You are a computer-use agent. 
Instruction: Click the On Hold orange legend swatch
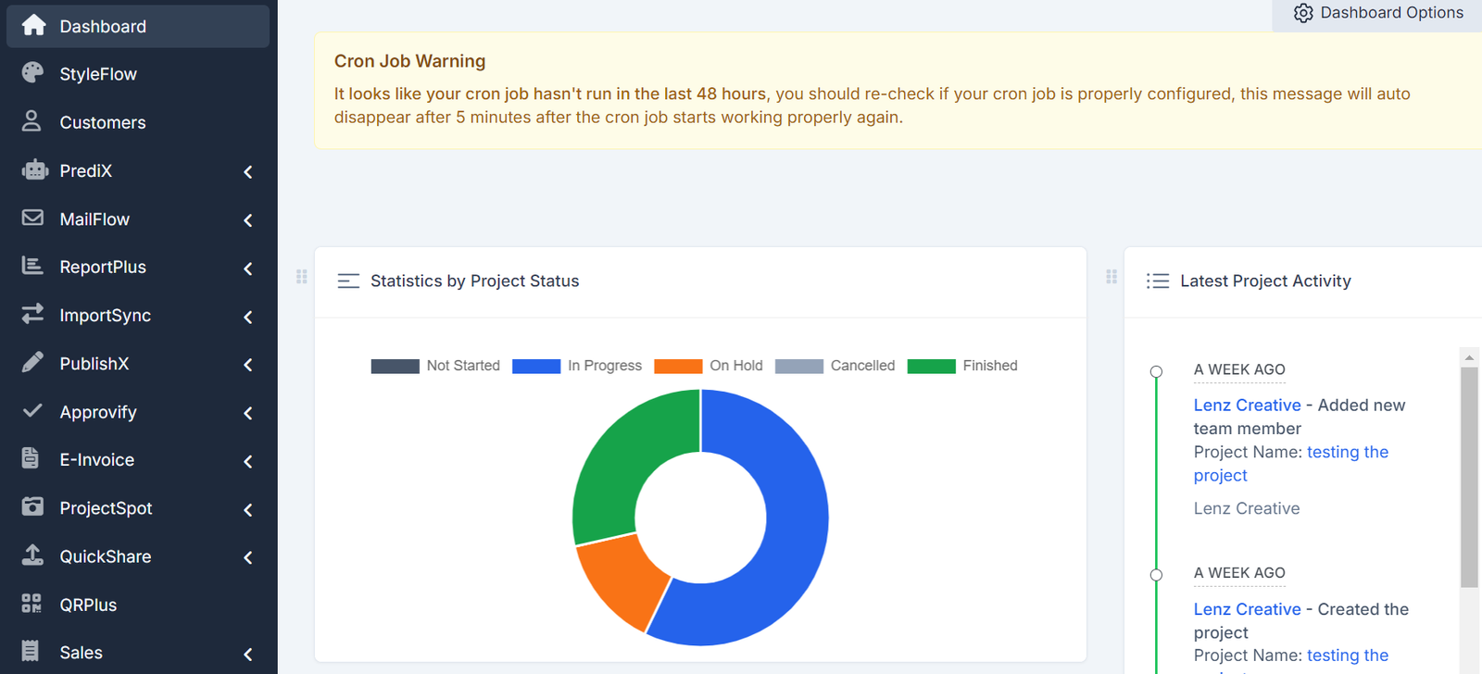tap(678, 366)
